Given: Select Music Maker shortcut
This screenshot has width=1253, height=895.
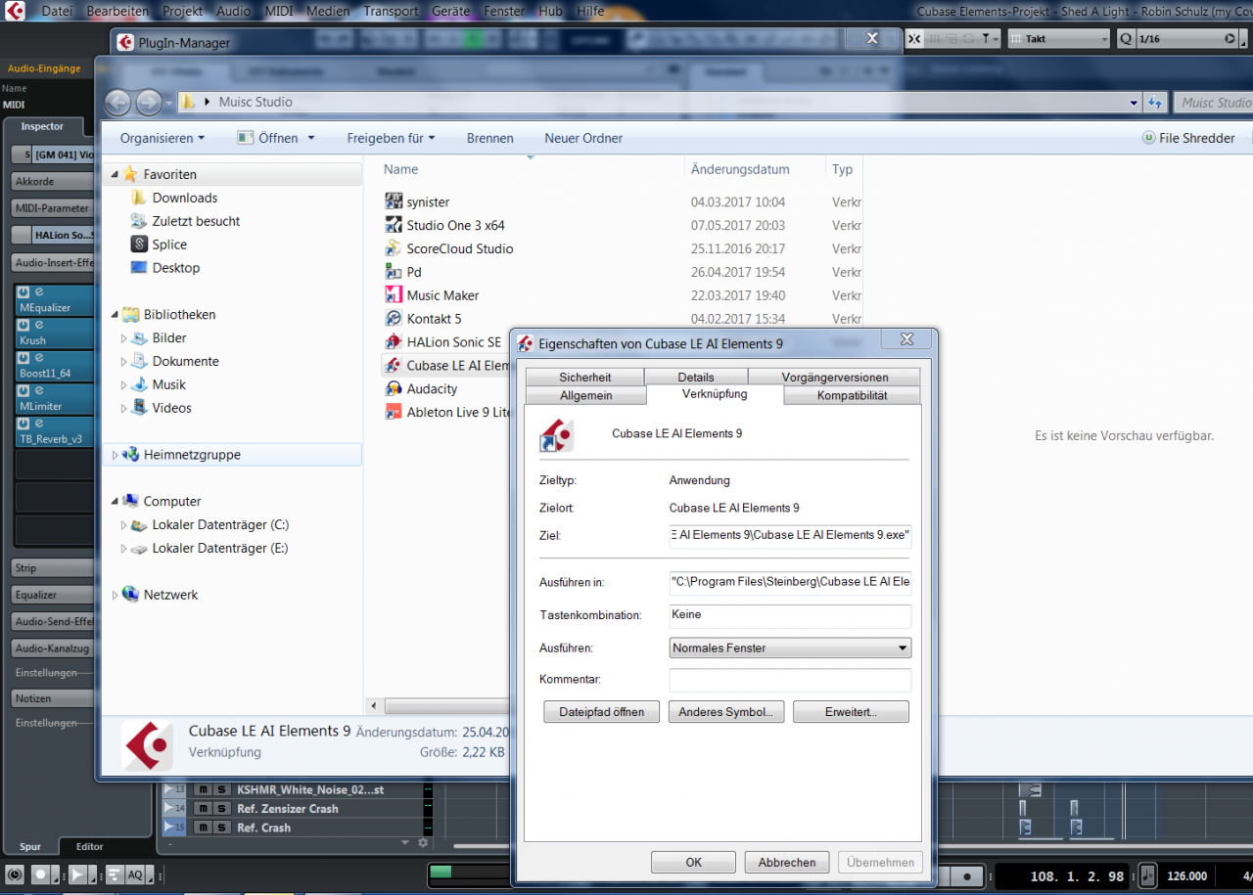Looking at the screenshot, I should (x=433, y=295).
